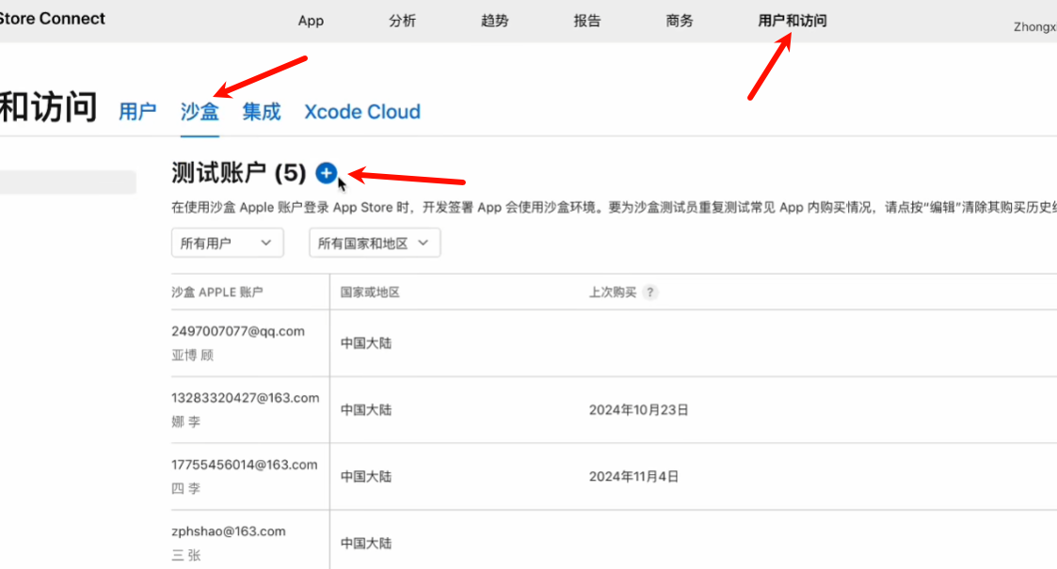
Task: Open the 趋势 top navigation item
Action: (495, 21)
